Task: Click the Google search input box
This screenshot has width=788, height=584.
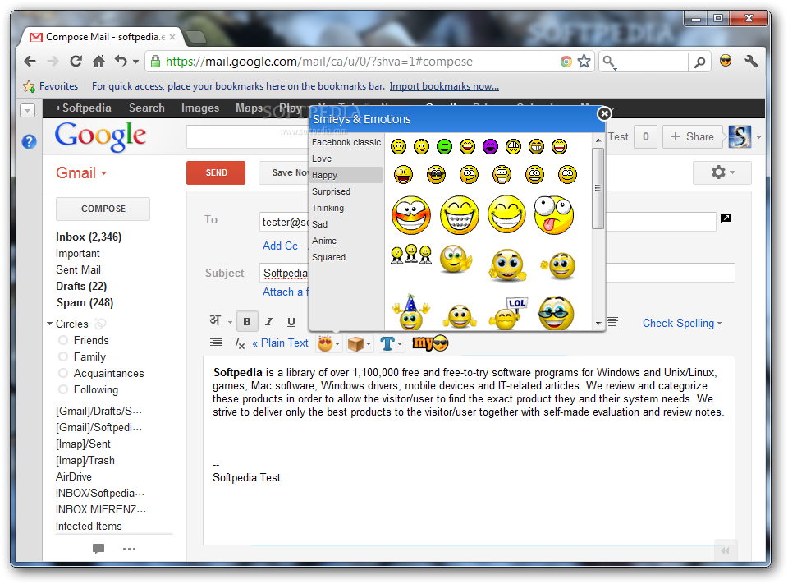Action: tap(246, 137)
